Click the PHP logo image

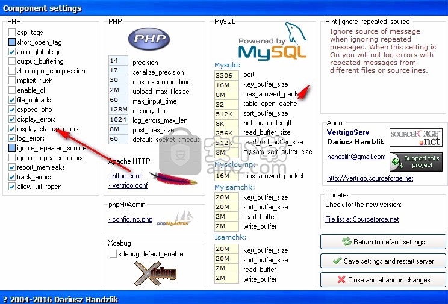[x=149, y=39]
